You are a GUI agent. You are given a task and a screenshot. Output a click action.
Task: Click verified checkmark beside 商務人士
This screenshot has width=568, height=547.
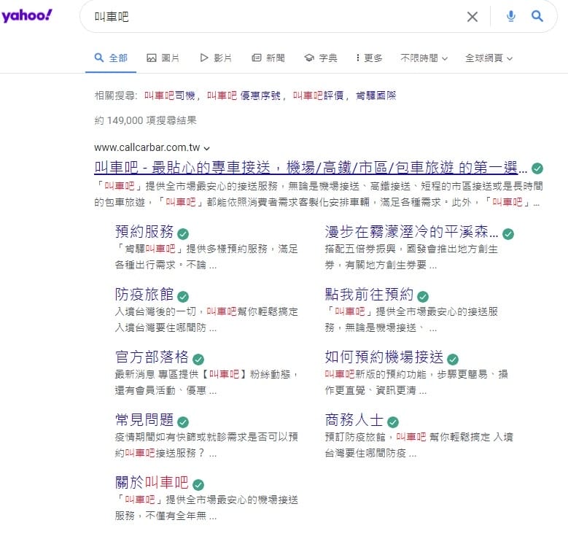tap(393, 422)
